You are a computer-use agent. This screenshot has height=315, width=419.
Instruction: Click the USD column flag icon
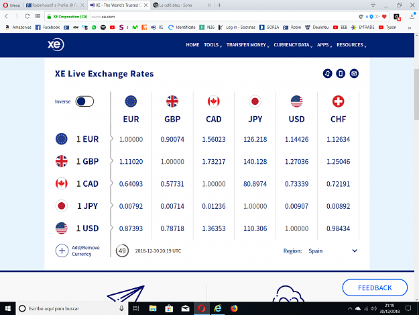tap(296, 101)
